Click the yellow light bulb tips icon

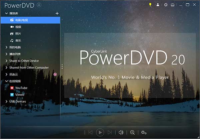pos(150,5)
